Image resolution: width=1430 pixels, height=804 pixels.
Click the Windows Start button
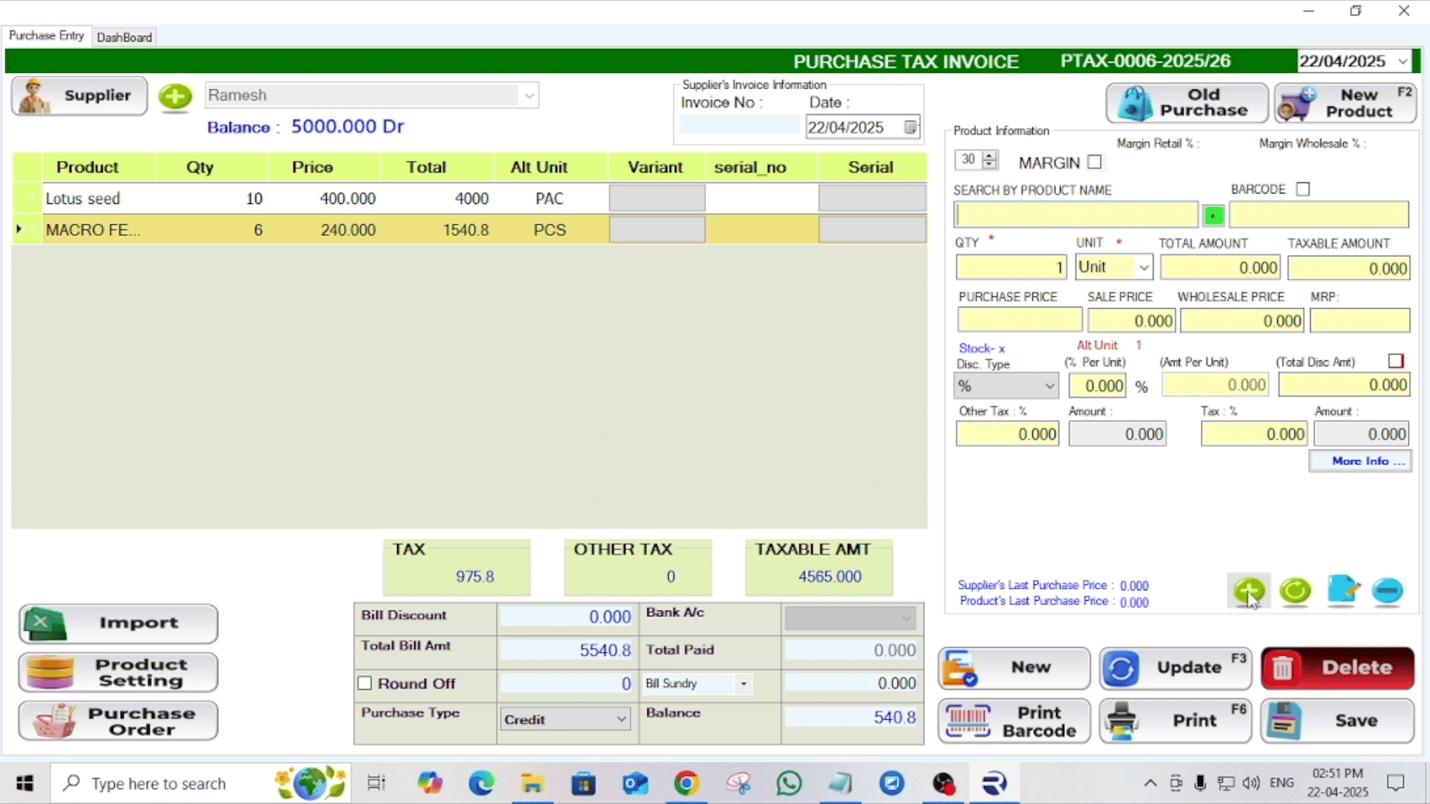point(25,783)
